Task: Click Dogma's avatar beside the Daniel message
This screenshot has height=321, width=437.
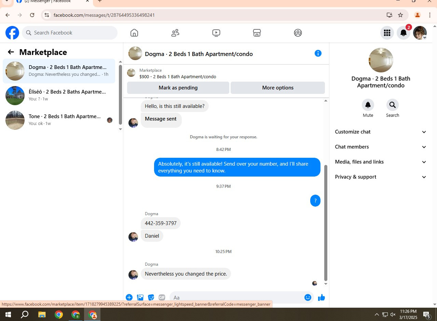Action: click(133, 237)
